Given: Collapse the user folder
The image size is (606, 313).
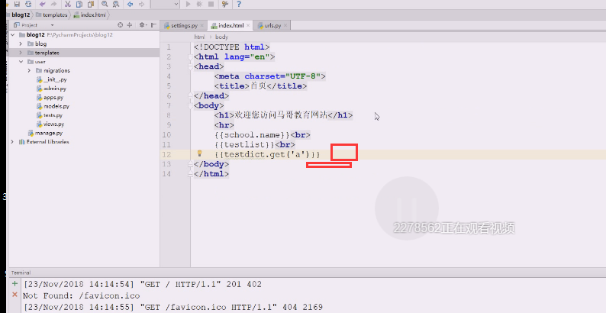Looking at the screenshot, I should [21, 61].
